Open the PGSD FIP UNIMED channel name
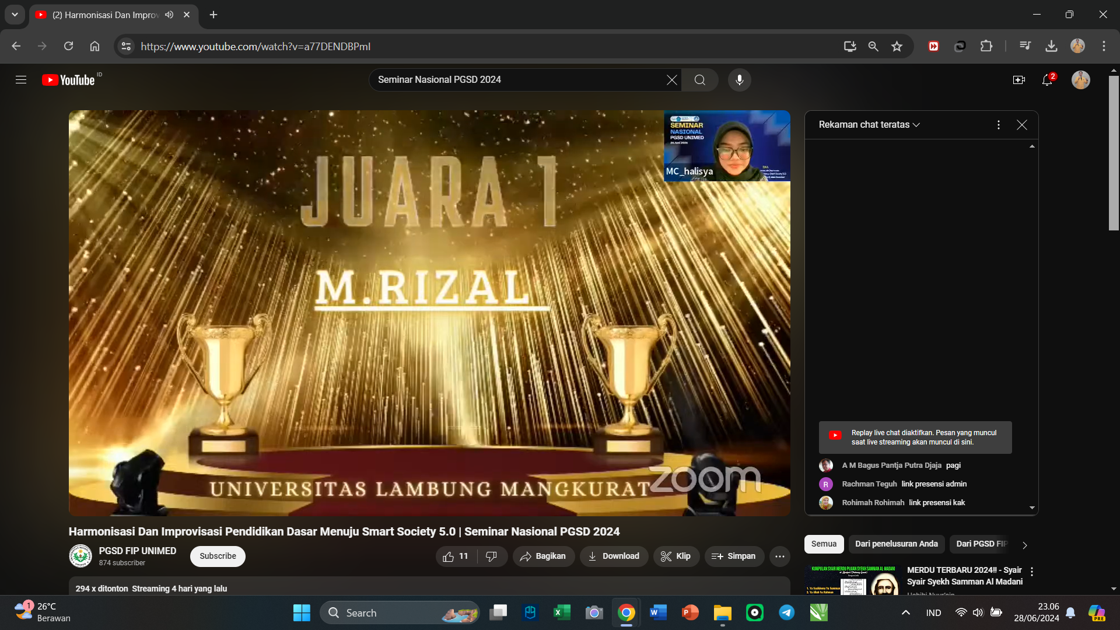Screen dimensions: 1120x630 (138, 551)
